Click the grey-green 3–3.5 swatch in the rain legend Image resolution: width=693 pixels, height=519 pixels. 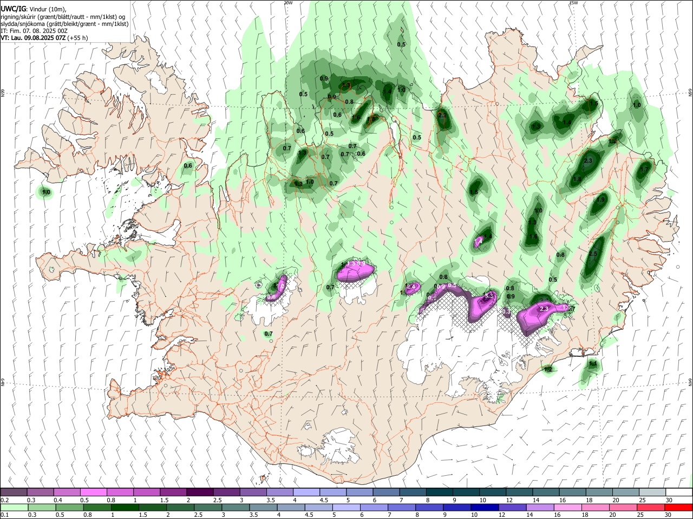[236, 507]
